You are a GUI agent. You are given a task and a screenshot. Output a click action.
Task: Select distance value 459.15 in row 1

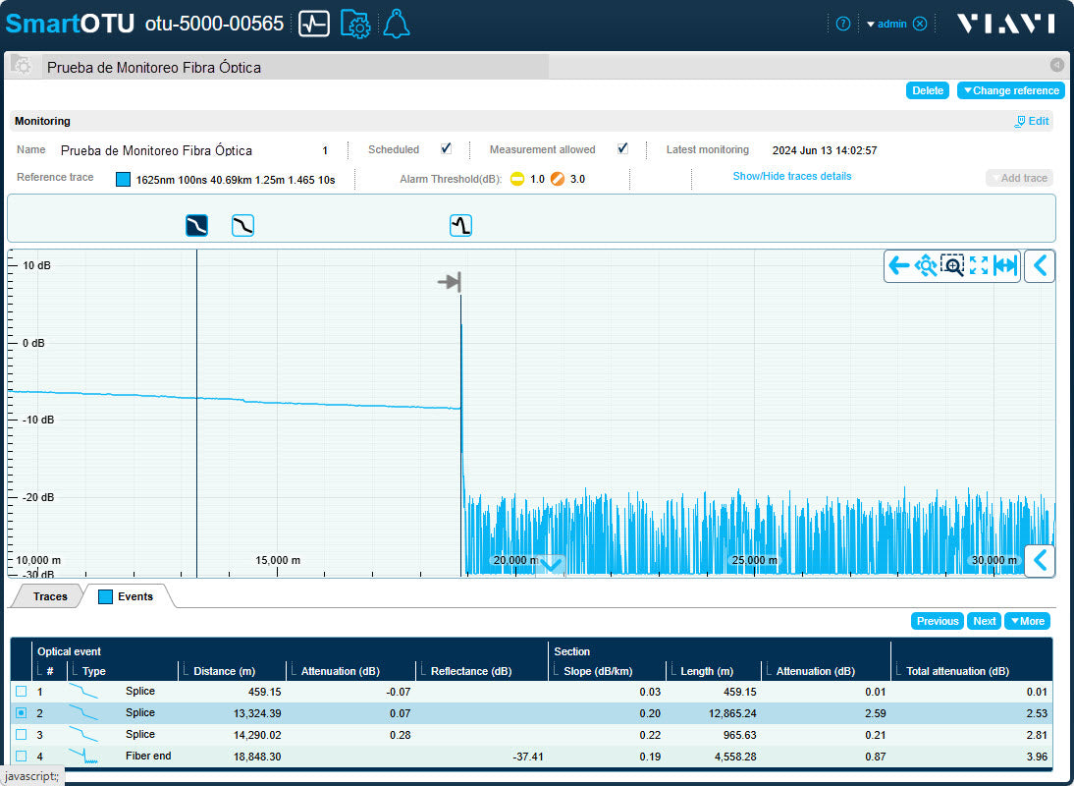coord(266,692)
